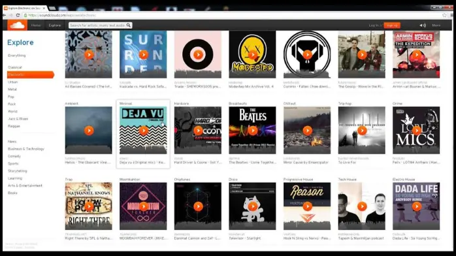Play the Moombah Forever track
456x256 pixels.
(143, 206)
